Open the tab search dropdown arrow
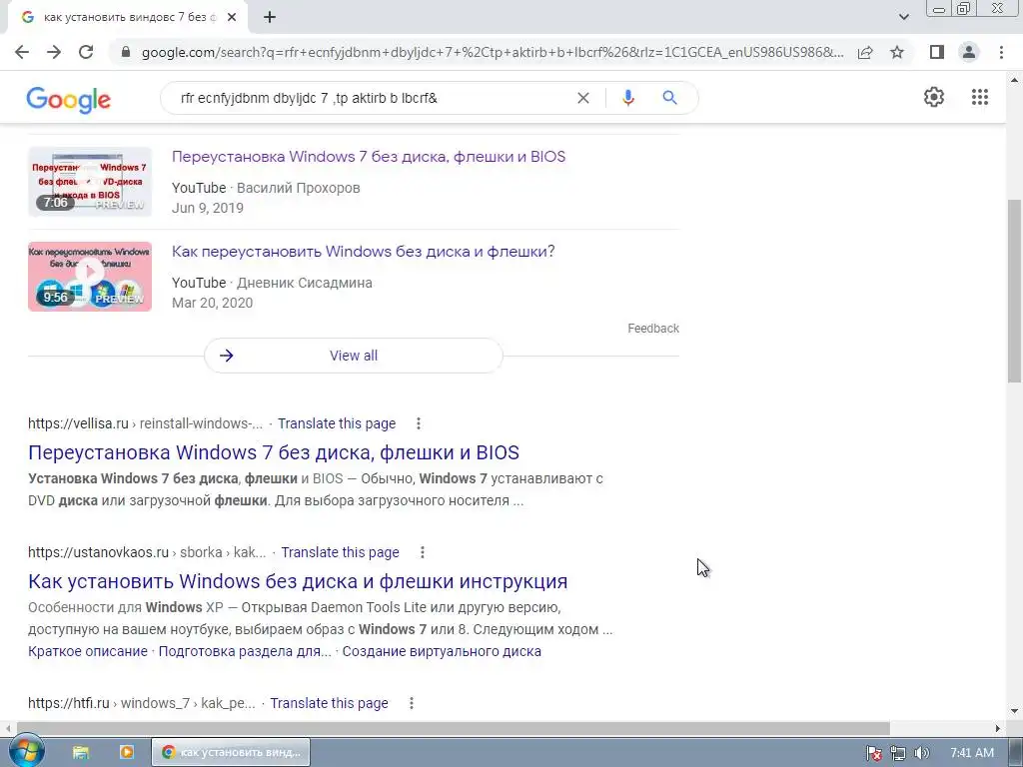The width and height of the screenshot is (1023, 767). 903,17
